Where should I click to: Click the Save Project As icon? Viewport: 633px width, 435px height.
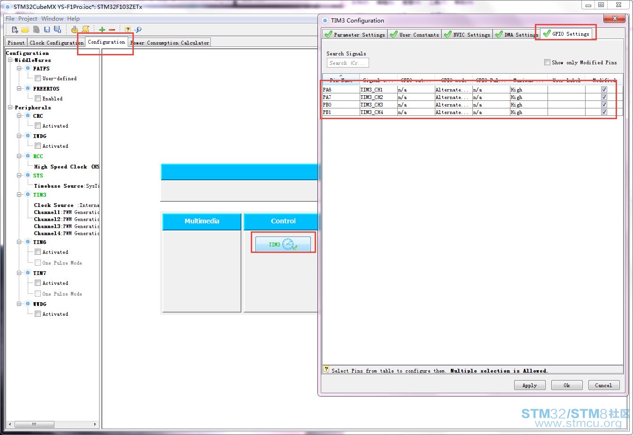point(57,30)
